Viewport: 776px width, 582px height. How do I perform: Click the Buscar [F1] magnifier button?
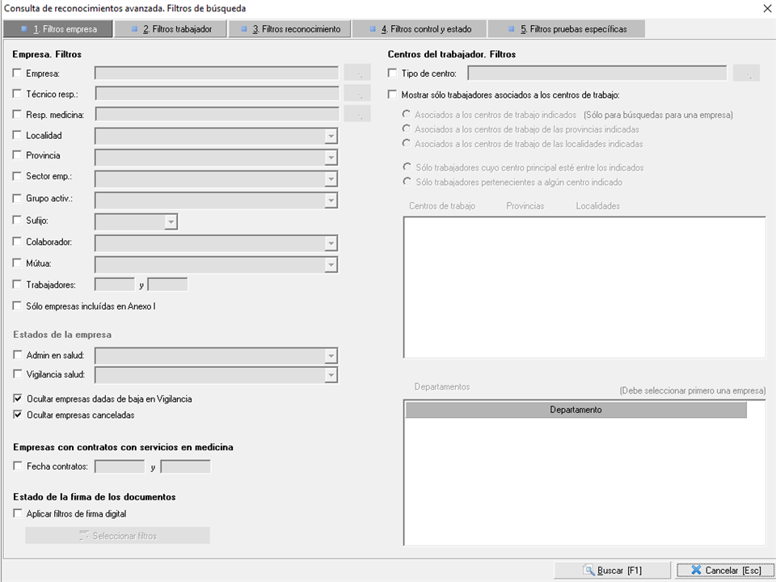pos(612,571)
